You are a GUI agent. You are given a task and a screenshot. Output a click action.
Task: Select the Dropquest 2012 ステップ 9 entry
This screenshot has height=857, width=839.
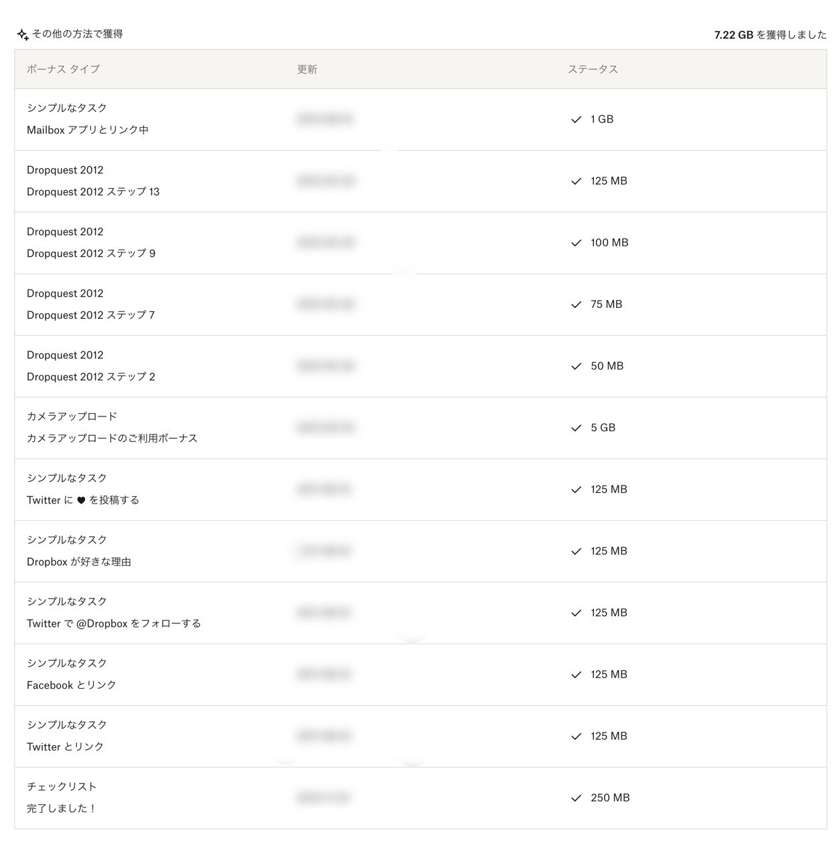point(91,253)
